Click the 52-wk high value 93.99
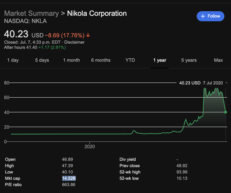 (x=182, y=172)
